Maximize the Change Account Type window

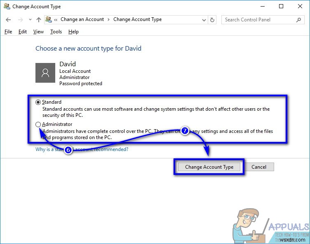click(x=281, y=6)
